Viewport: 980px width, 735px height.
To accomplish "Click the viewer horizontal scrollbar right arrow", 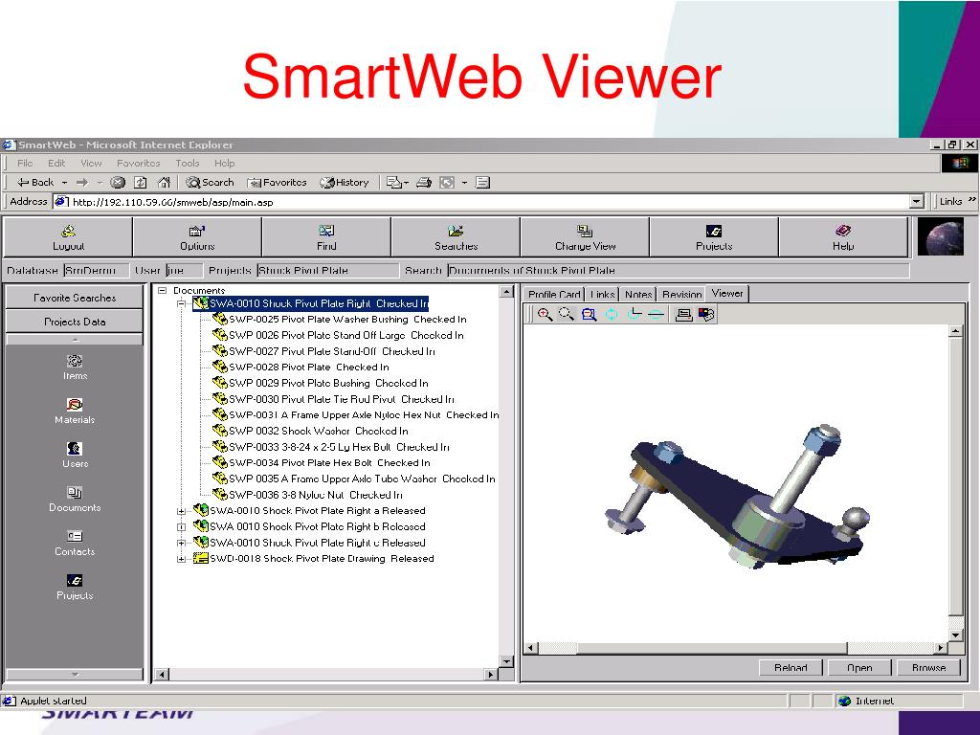I will click(x=941, y=648).
